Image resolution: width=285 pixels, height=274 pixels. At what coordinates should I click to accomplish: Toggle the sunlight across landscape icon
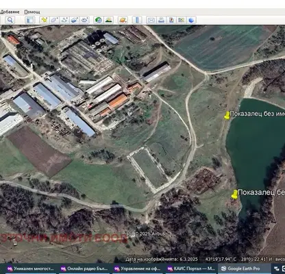[109, 20]
